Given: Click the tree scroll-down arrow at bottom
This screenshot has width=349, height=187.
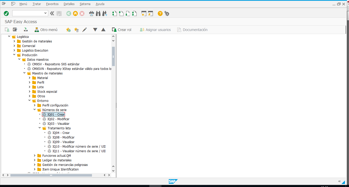Looking at the screenshot, I should (x=113, y=170).
